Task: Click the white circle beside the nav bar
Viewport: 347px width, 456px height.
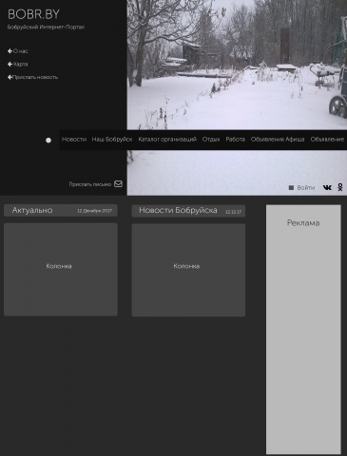Action: [x=48, y=140]
